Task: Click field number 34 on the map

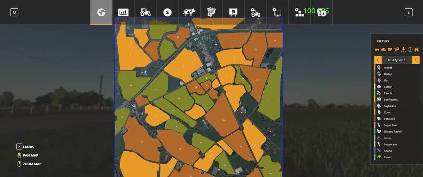Action: pos(223,120)
